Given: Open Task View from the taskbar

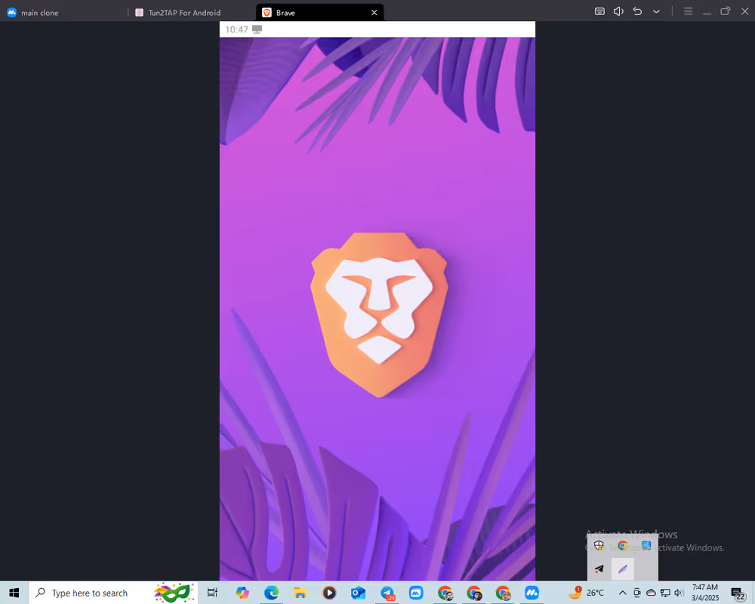Looking at the screenshot, I should coord(212,593).
